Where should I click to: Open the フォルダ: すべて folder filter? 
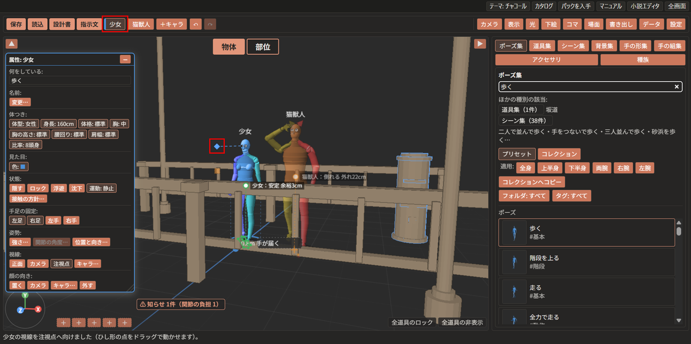(525, 196)
